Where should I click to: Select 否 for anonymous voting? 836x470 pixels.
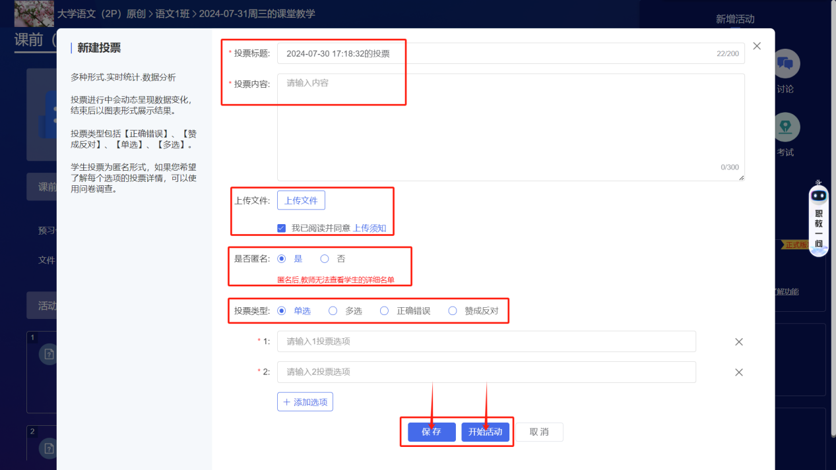click(x=325, y=259)
